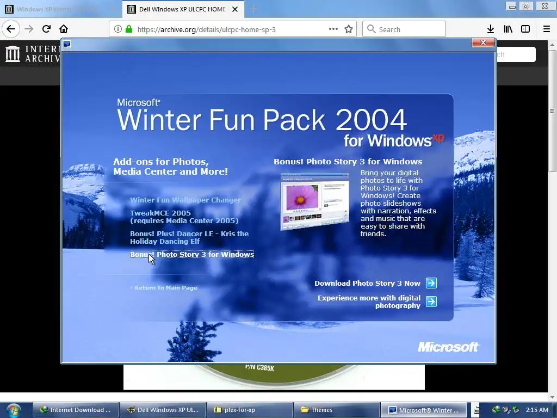Screen dimensions: 557x418
Task: Toggle the Firefox sidebar
Action: (x=525, y=29)
